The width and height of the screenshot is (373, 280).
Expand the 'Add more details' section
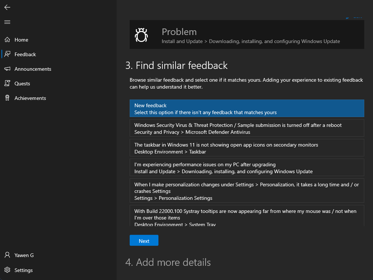168,262
